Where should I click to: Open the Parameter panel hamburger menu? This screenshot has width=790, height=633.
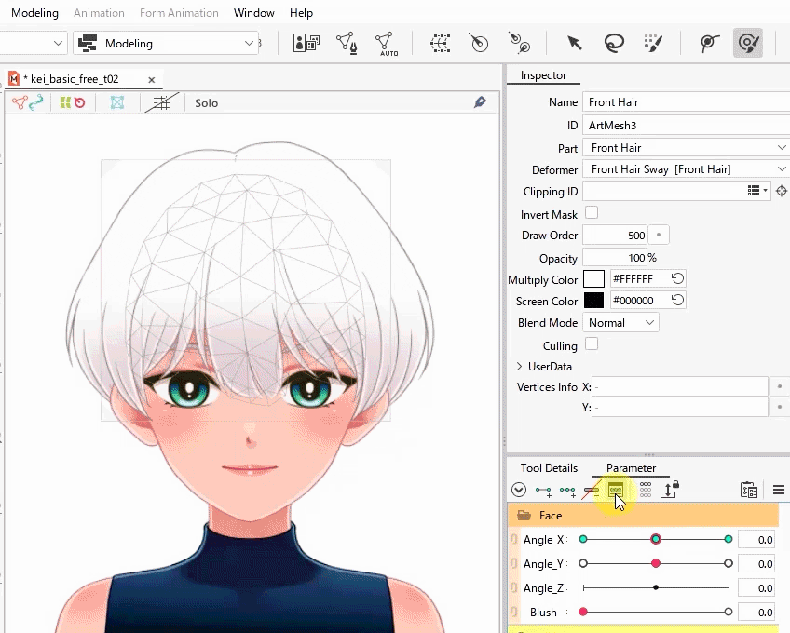779,490
